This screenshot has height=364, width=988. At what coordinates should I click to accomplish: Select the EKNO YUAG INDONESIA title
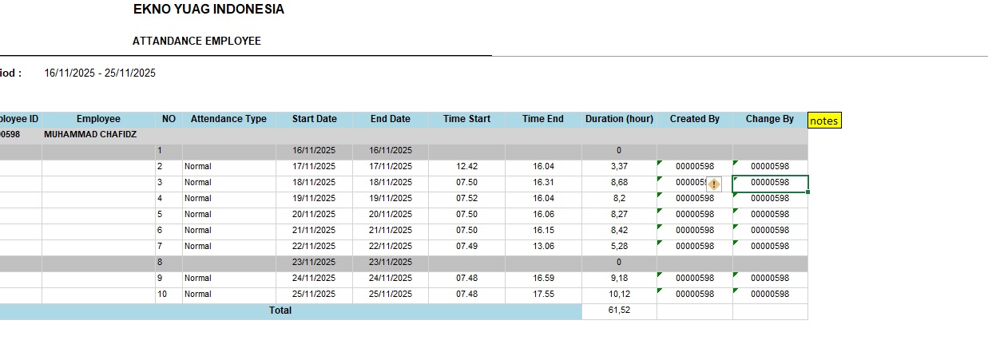pos(208,10)
